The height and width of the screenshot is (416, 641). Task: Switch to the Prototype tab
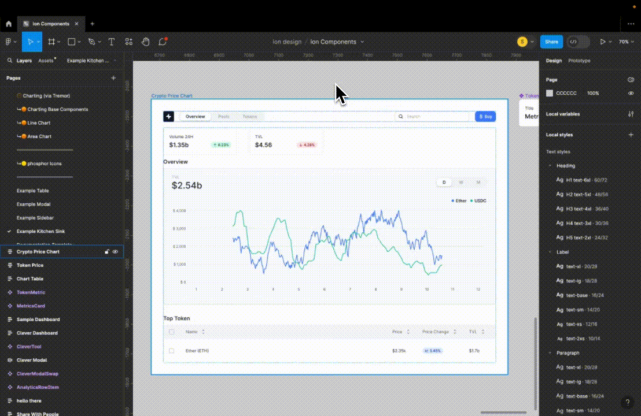(x=579, y=61)
